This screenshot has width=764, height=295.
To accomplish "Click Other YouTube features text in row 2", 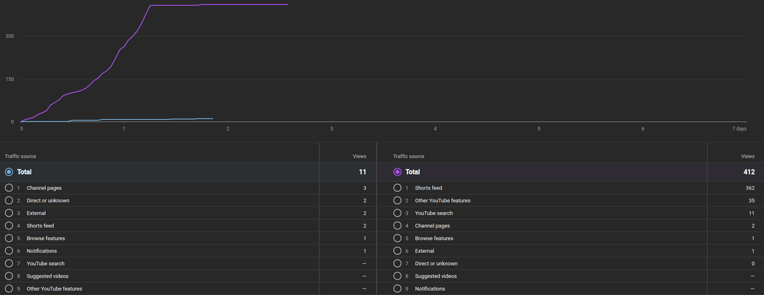I will [x=442, y=201].
